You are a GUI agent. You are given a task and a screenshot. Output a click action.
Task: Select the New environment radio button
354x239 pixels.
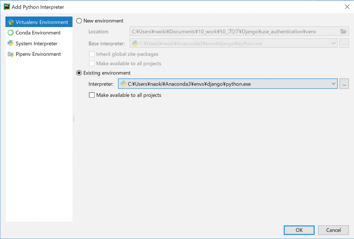[79, 21]
